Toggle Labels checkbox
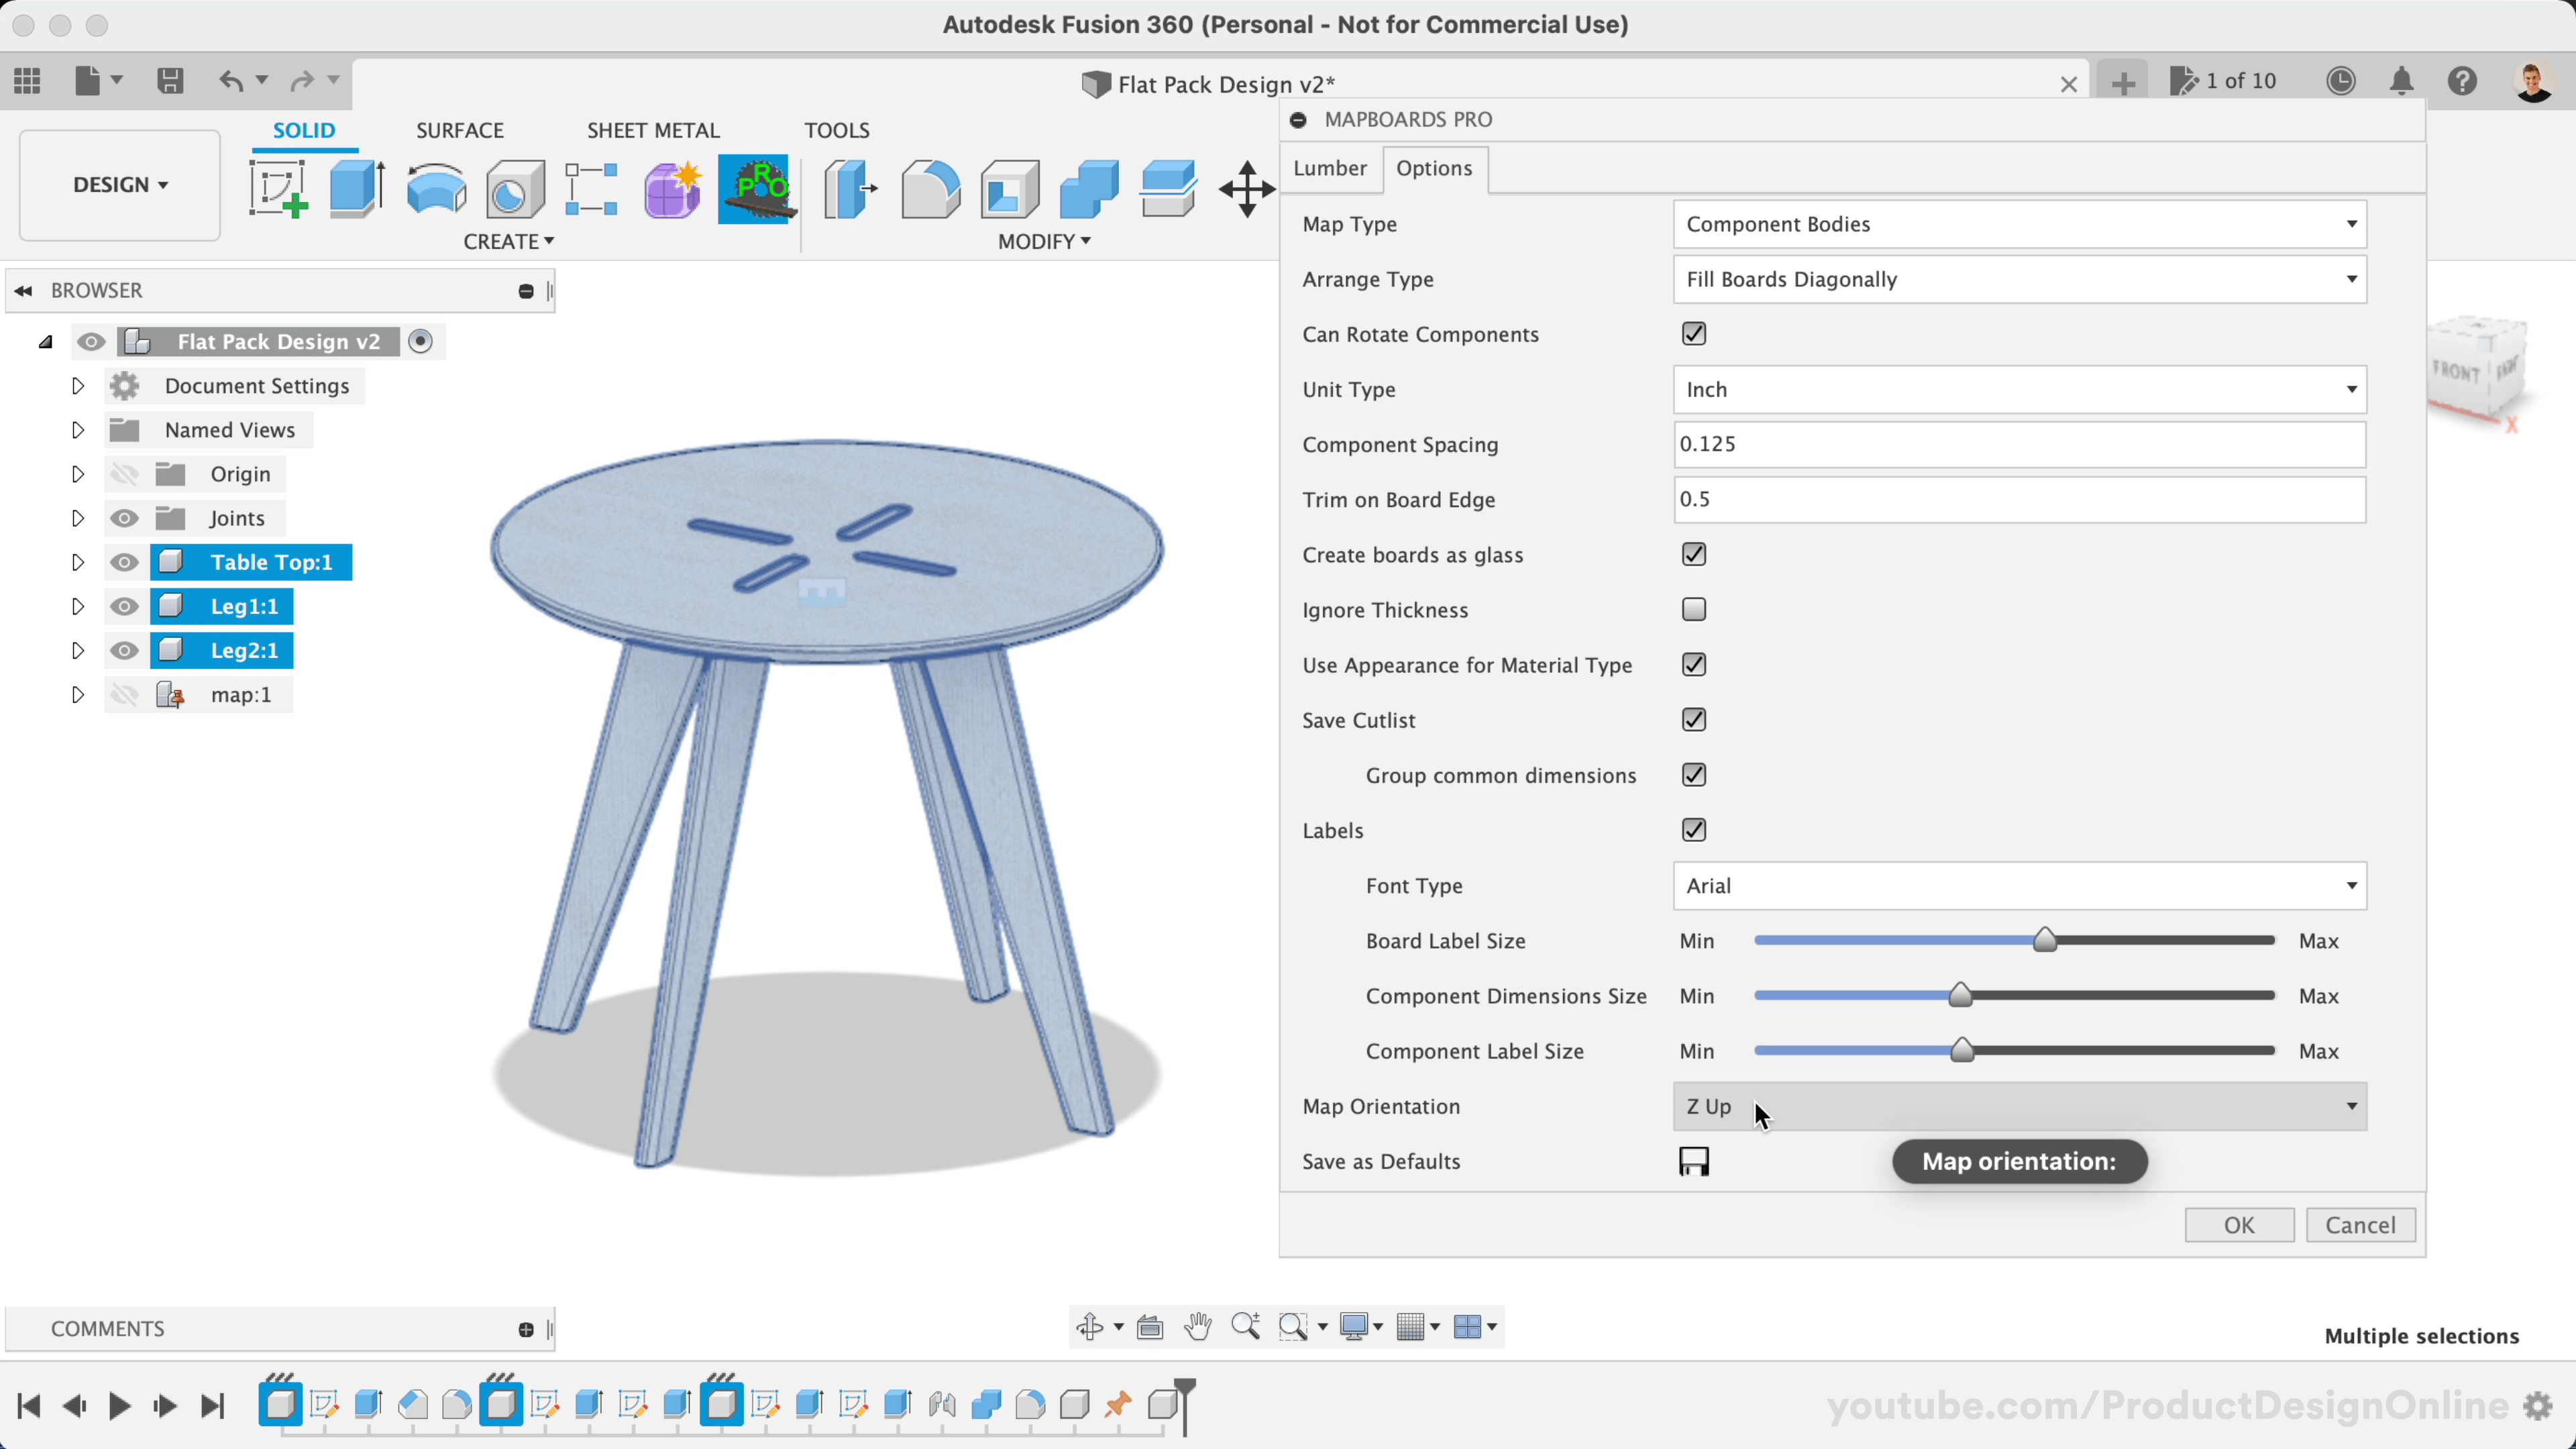The width and height of the screenshot is (2576, 1449). click(1694, 829)
